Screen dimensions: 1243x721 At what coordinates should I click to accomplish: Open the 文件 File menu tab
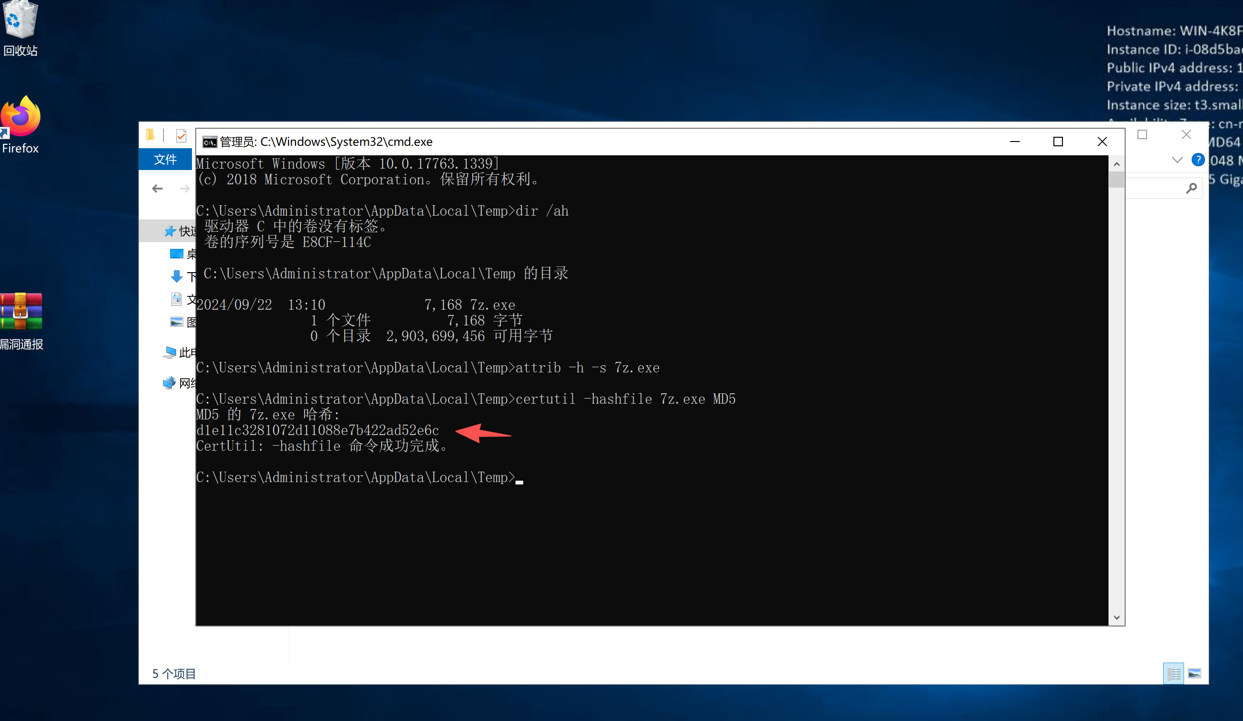[165, 159]
